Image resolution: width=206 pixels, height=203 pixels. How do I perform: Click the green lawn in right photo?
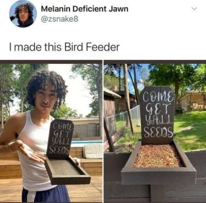pos(189,130)
